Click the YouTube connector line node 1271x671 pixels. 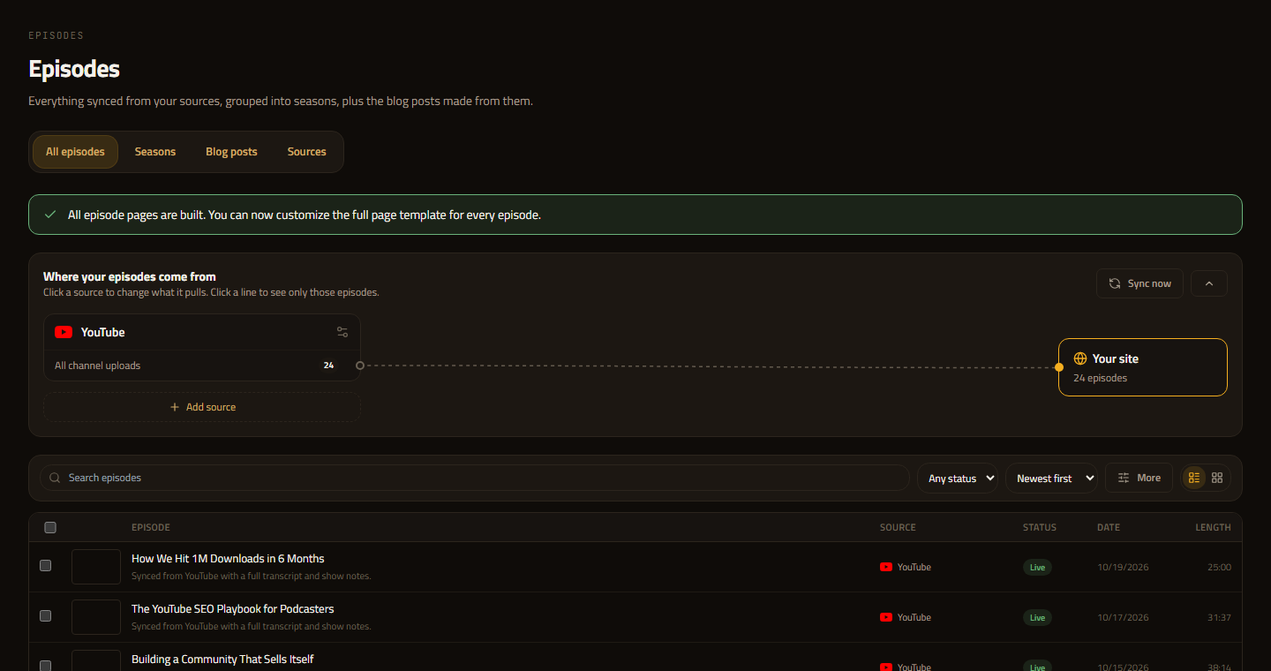tap(360, 366)
